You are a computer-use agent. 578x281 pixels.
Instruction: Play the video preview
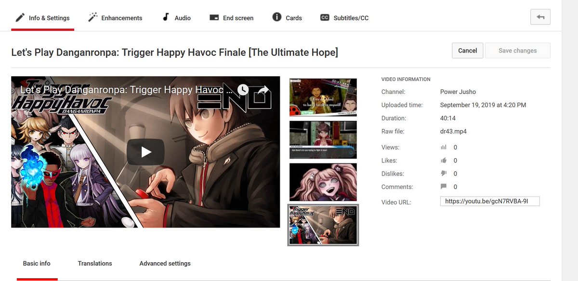click(x=145, y=152)
